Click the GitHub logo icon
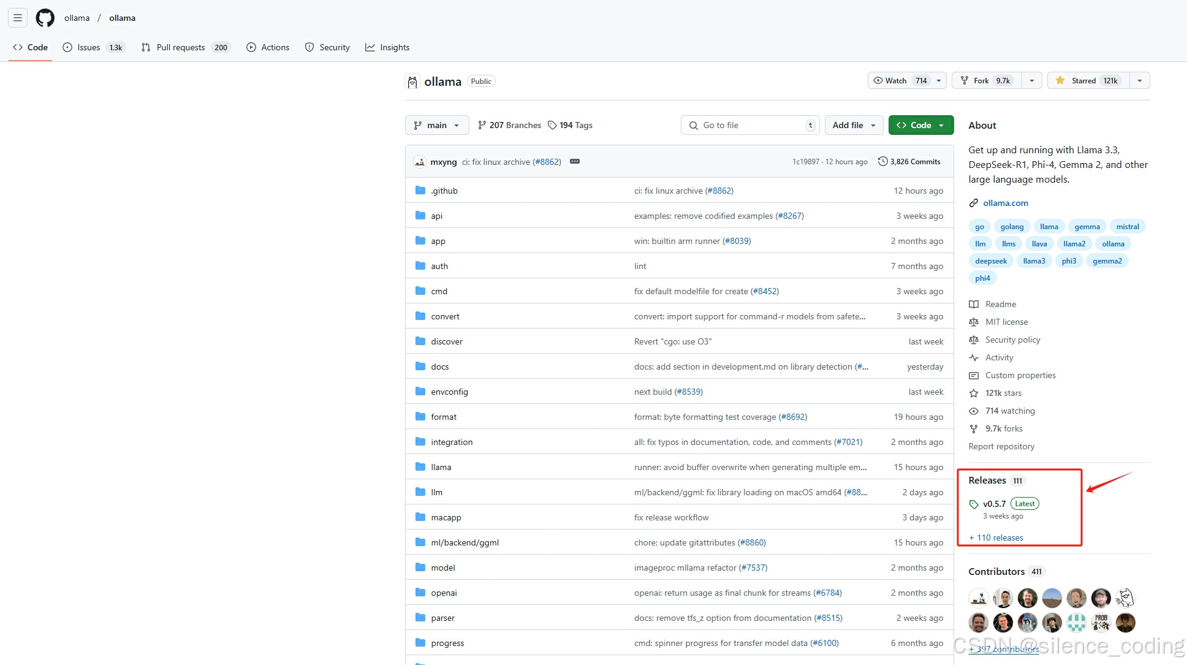The image size is (1187, 665). point(45,18)
